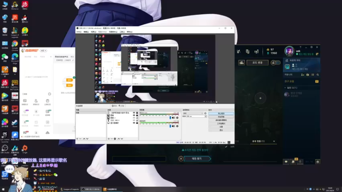Open source properties gear in OBS sources
The height and width of the screenshot is (192, 342).
point(115,139)
